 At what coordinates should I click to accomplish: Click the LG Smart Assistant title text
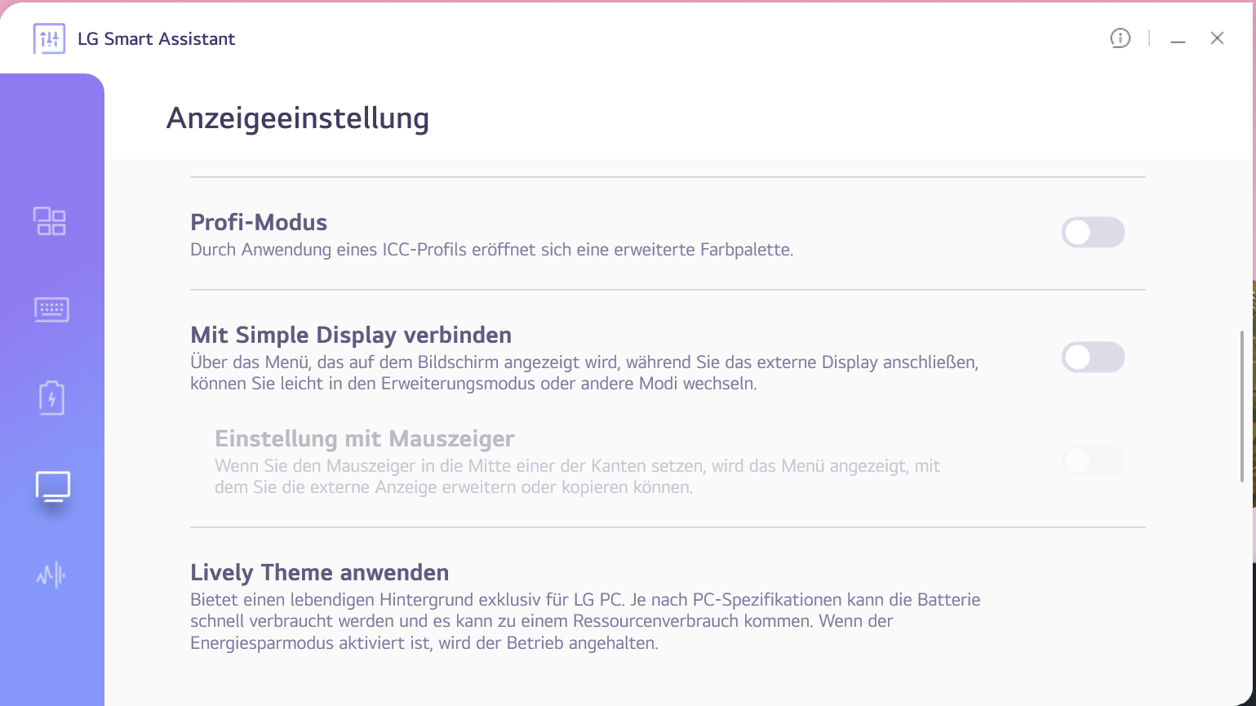pos(156,39)
